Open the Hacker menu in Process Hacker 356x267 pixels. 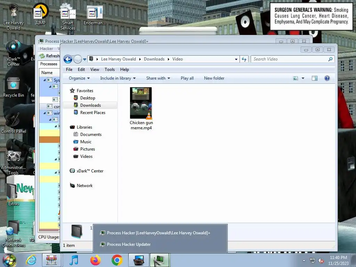(x=46, y=49)
